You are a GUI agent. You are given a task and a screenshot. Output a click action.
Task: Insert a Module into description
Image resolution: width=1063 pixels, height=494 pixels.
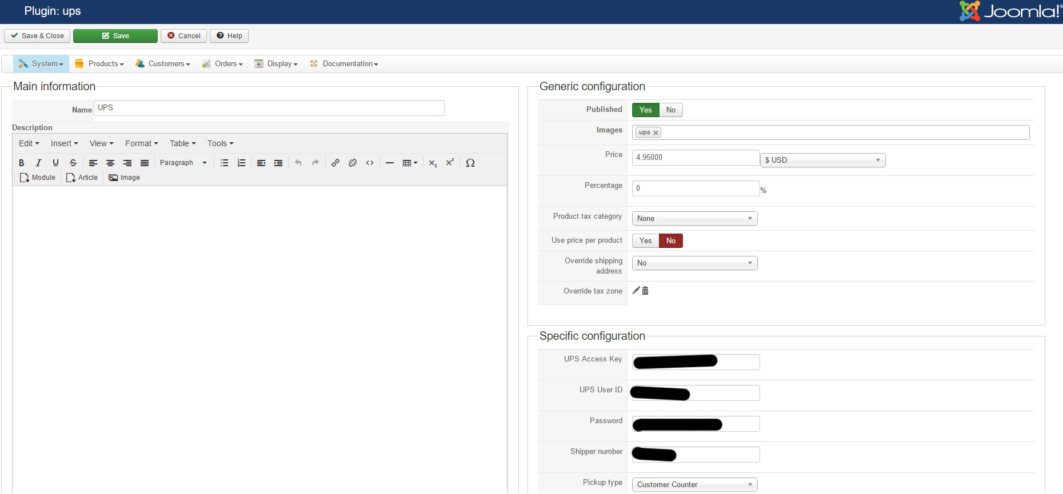pyautogui.click(x=38, y=178)
